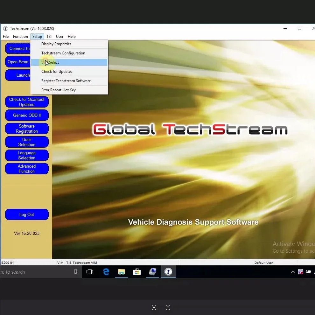Screen dimensions: 315x315
Task: Click the Ver 16.20.023 label in the sidebar
Action: point(27,233)
